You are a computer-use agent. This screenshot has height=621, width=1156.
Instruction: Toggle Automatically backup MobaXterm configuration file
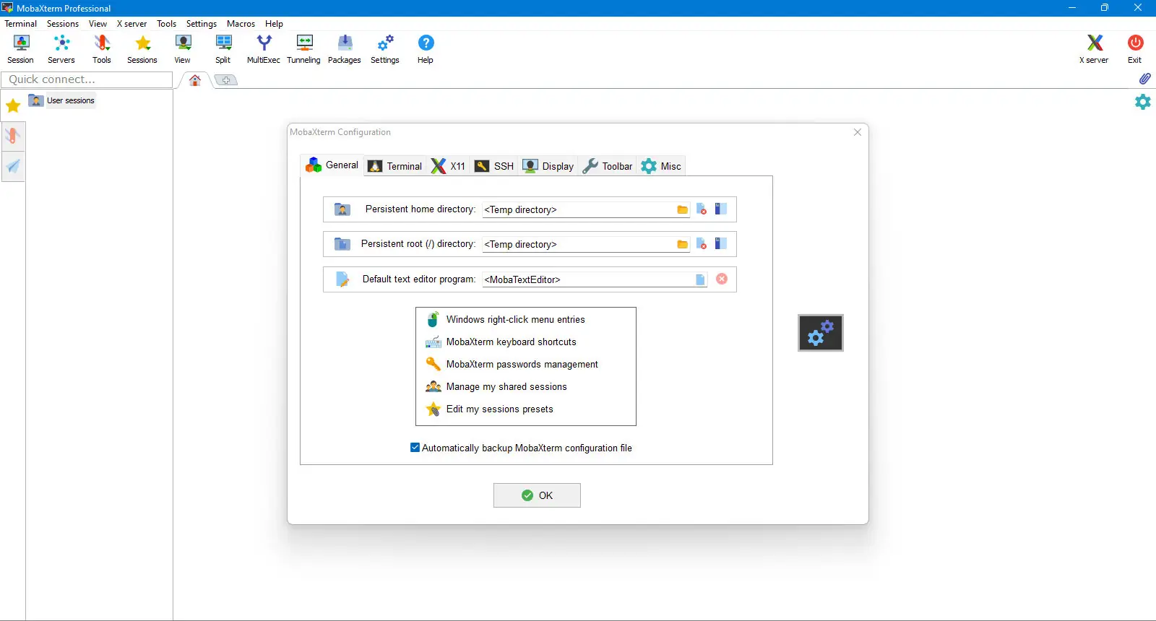(x=415, y=448)
